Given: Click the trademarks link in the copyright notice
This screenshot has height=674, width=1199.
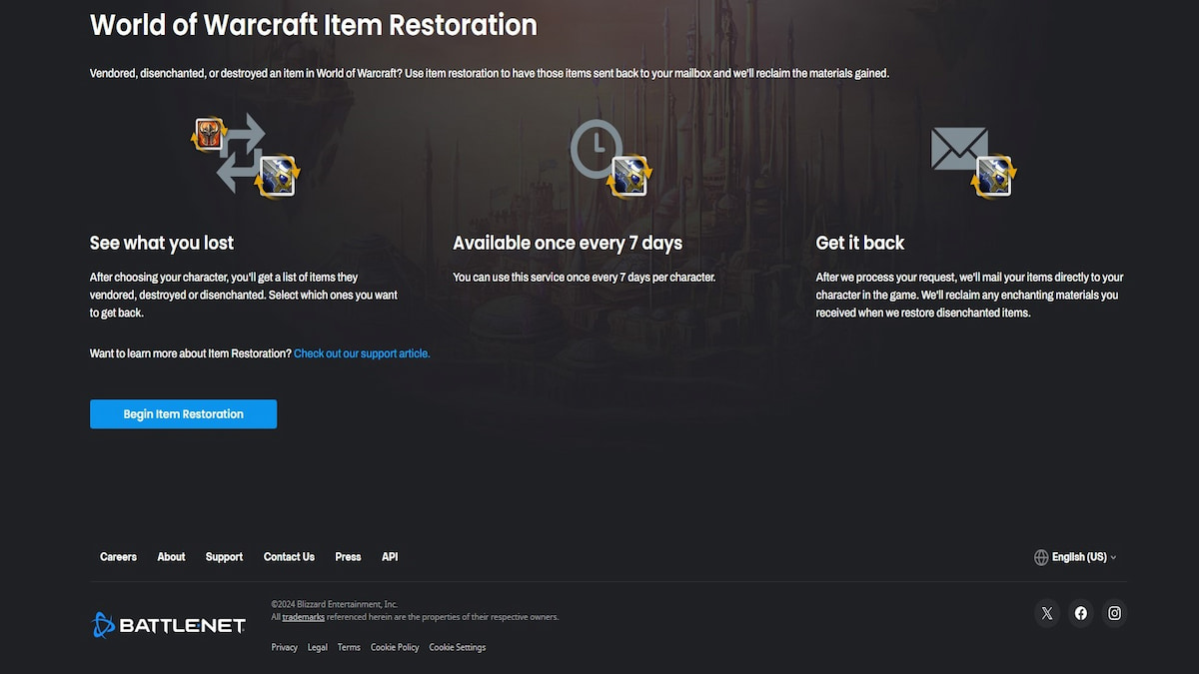Looking at the screenshot, I should (303, 616).
